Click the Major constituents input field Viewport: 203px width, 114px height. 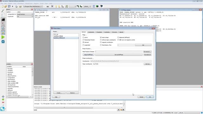coord(118,64)
